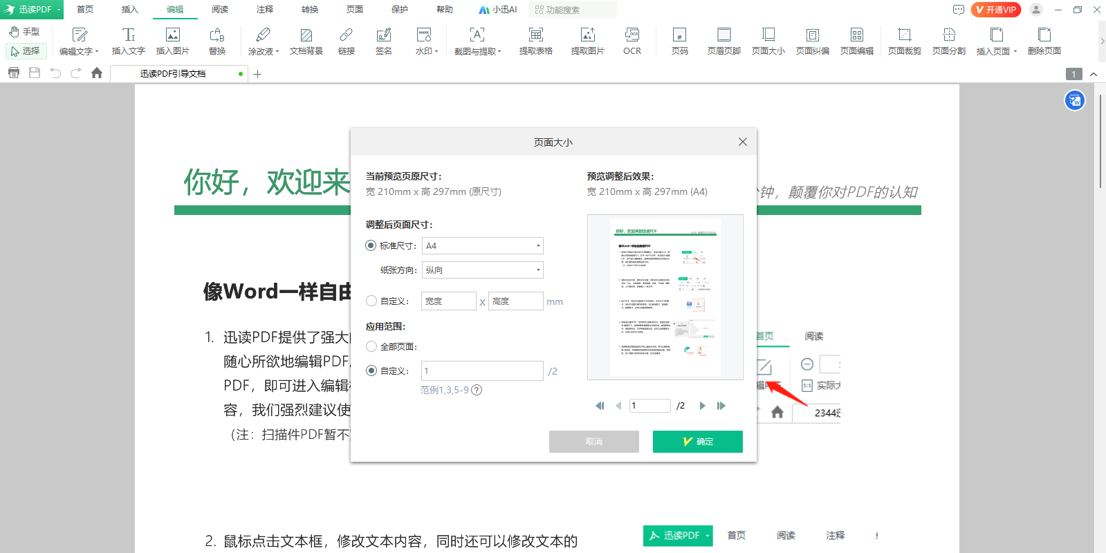The image size is (1106, 553).
Task: Collapse the ribbon with the chevron
Action: point(1094,74)
